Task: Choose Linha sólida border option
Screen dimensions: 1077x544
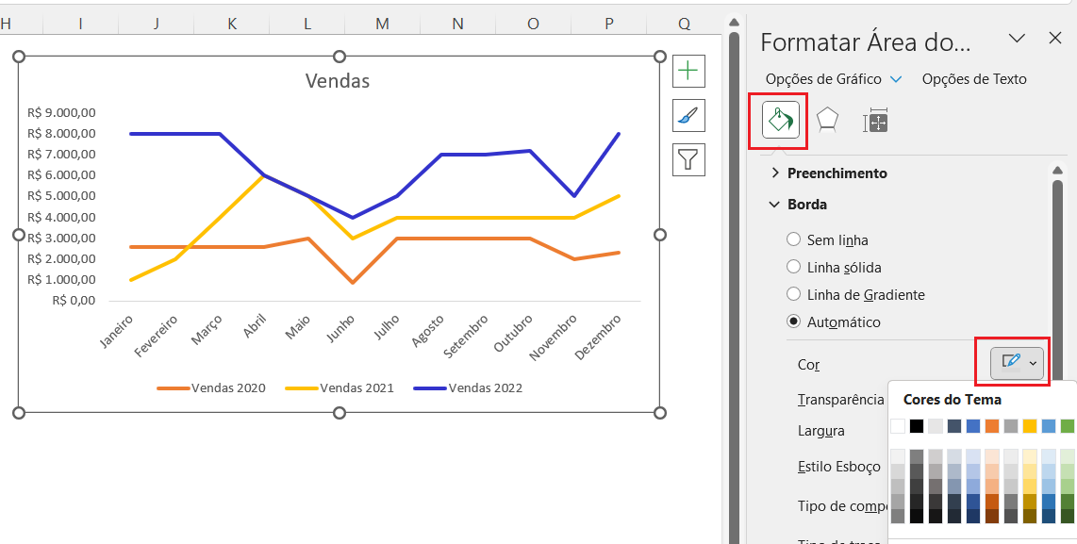Action: click(x=794, y=268)
